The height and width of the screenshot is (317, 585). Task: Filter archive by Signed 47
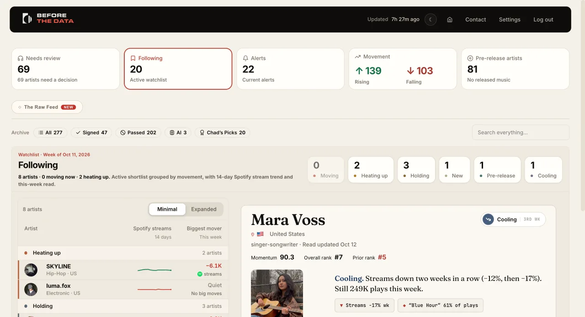(91, 133)
